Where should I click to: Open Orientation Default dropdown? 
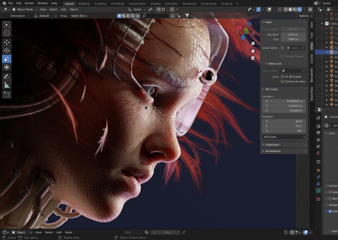pos(46,16)
